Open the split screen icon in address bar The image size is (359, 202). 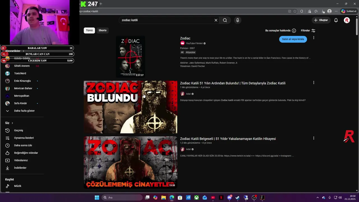pos(289,11)
